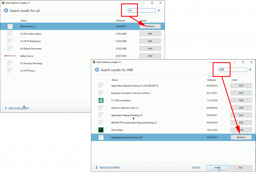Screen dimensions: 256x172
Task: Click the 16/06/2017 release date cell
Action: [x=121, y=26]
